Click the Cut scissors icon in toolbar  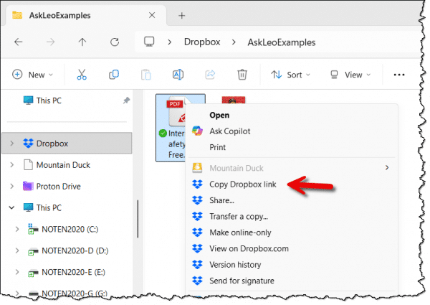tap(81, 75)
